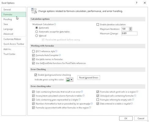Click info icon for years represented as 2 digits
Viewport: 149px width, 122px height.
pos(80,99)
